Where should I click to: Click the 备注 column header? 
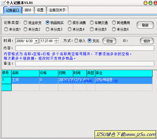point(124,73)
